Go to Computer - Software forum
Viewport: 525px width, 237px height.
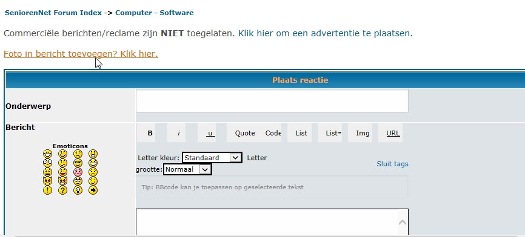coord(155,13)
